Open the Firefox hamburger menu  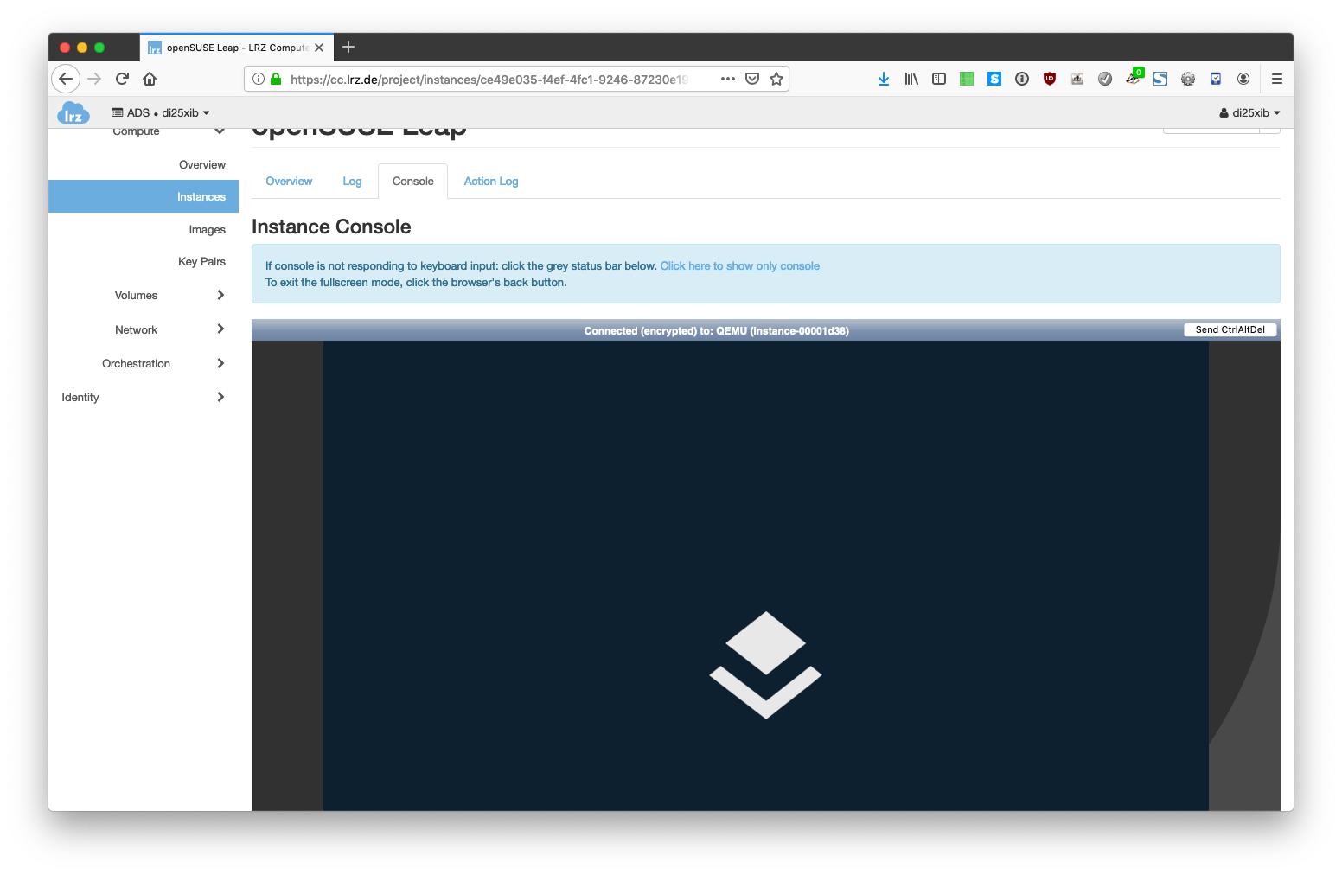[1276, 79]
